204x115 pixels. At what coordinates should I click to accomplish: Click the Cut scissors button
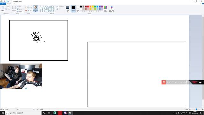click(8, 6)
